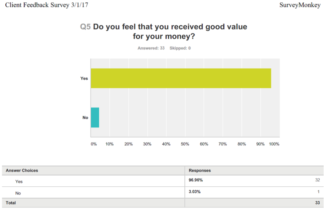Click the 100% tick label on axis

pyautogui.click(x=274, y=144)
